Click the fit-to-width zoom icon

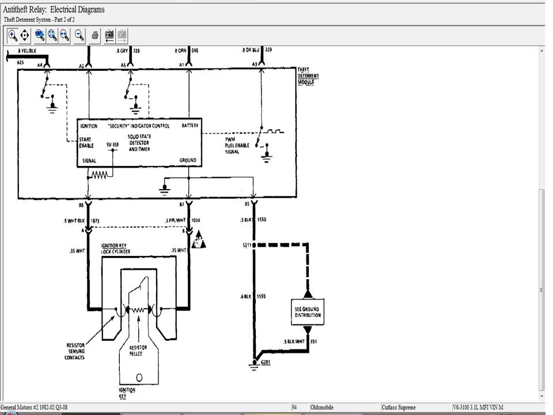click(x=65, y=35)
